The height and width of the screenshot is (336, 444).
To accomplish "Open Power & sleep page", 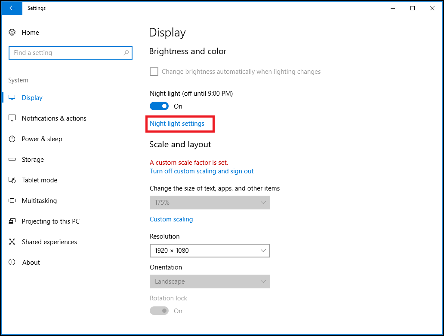I will click(x=42, y=139).
